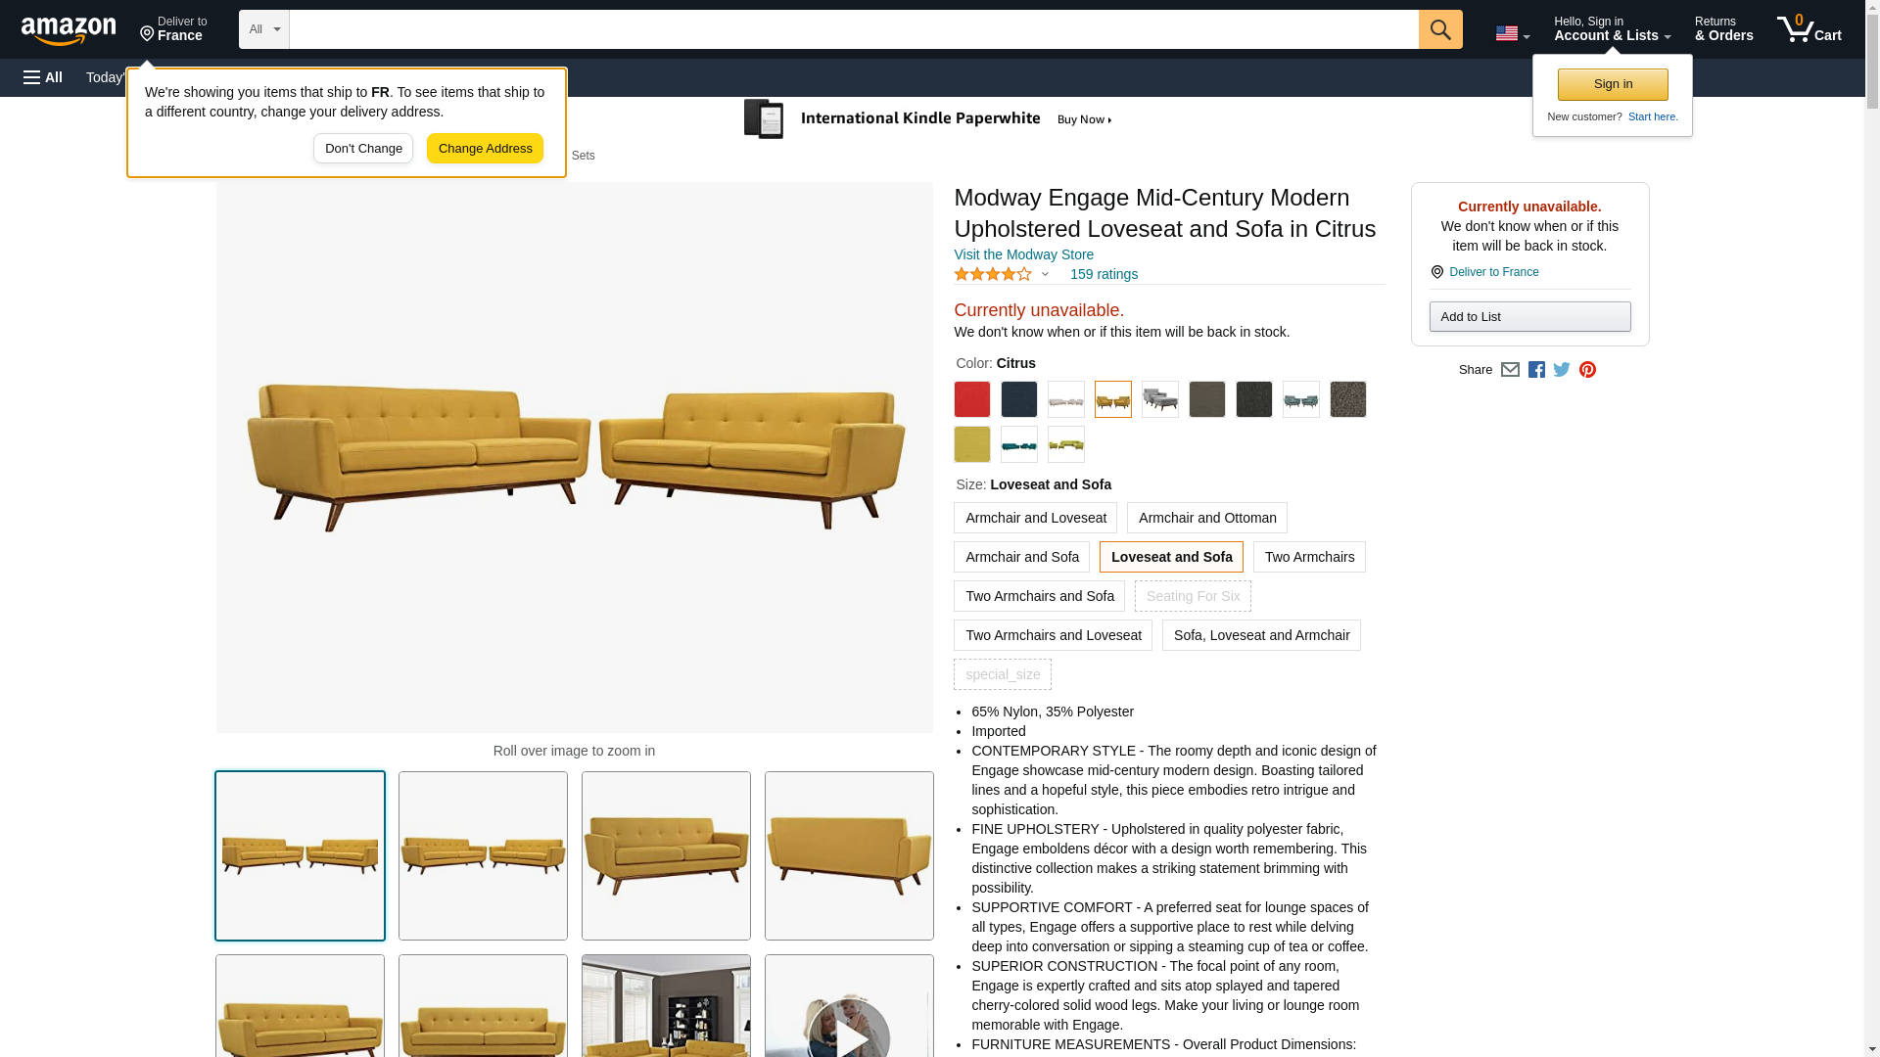
Task: Share via the Twitter icon
Action: (x=1562, y=370)
